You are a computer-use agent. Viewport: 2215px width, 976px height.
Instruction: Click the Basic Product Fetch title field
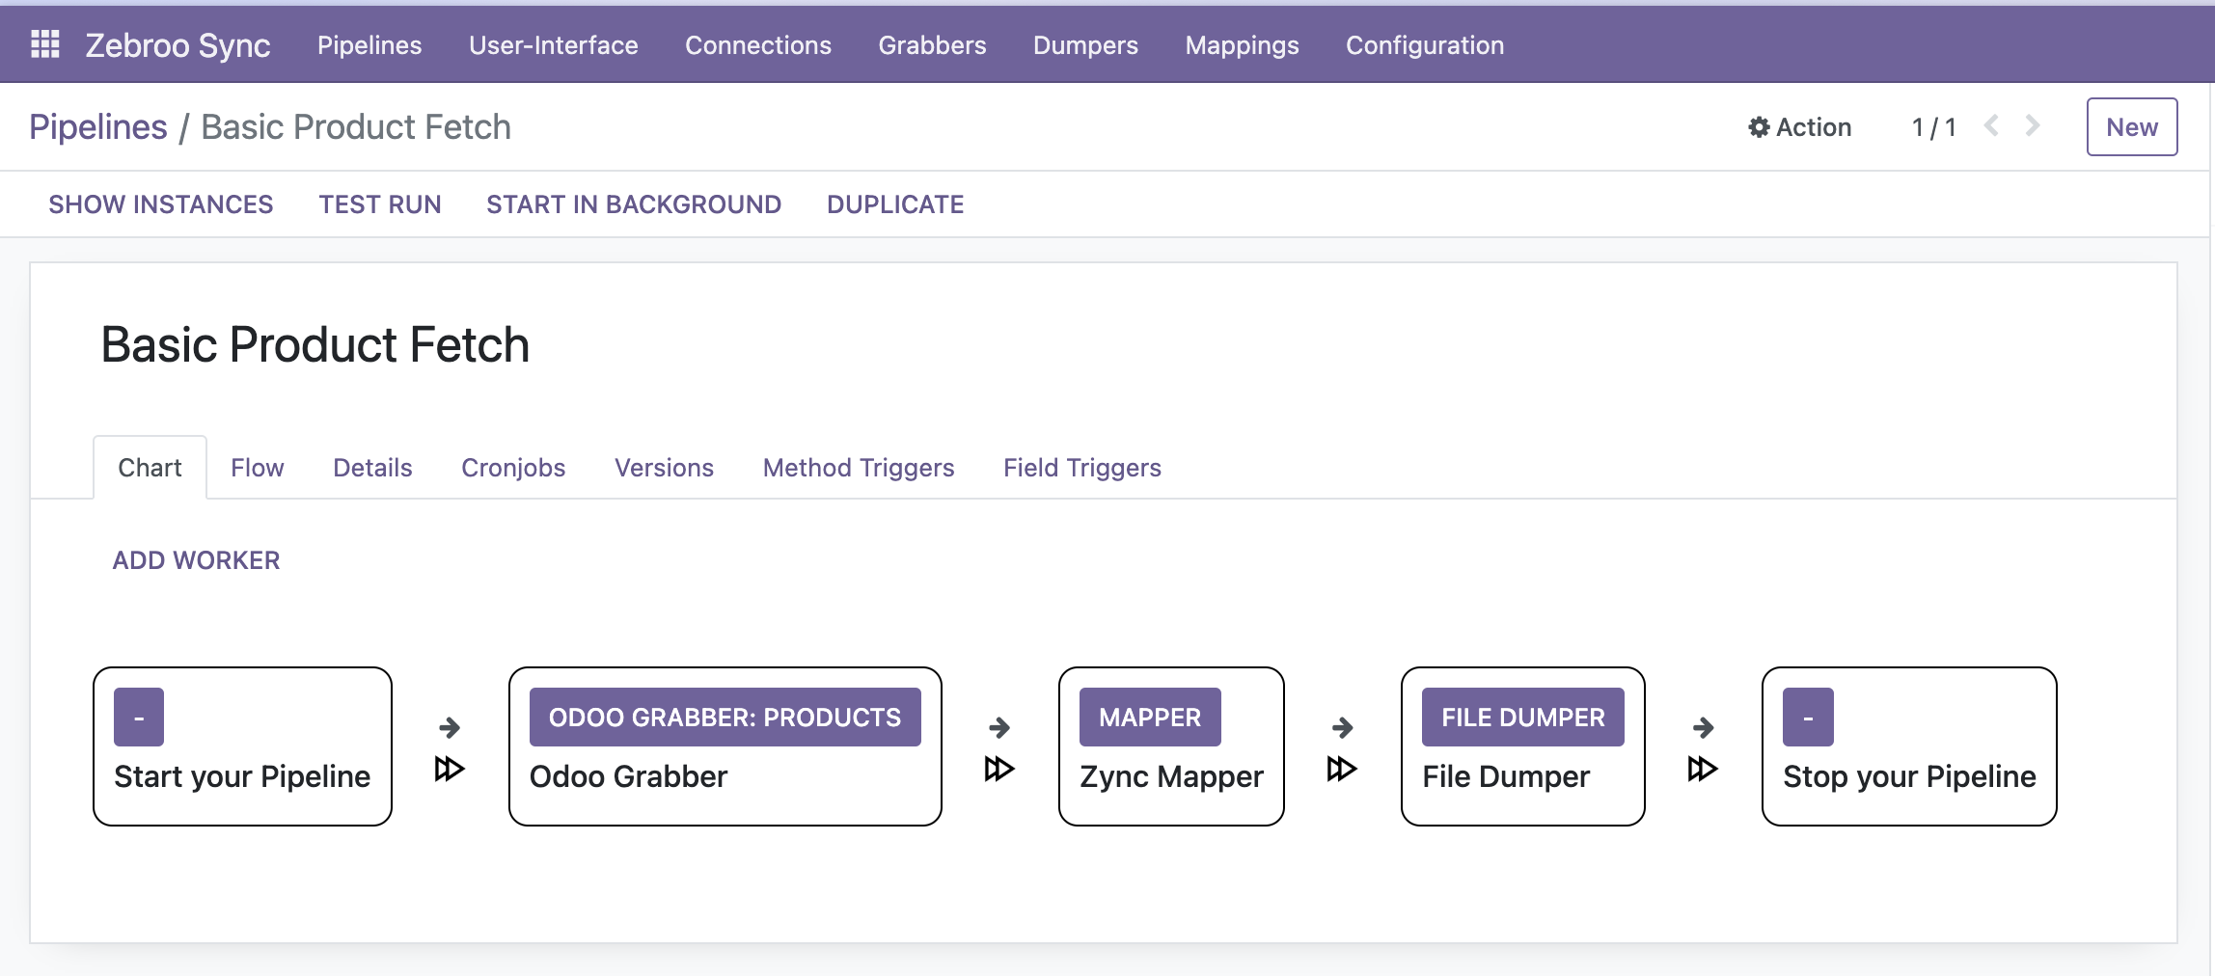(315, 345)
